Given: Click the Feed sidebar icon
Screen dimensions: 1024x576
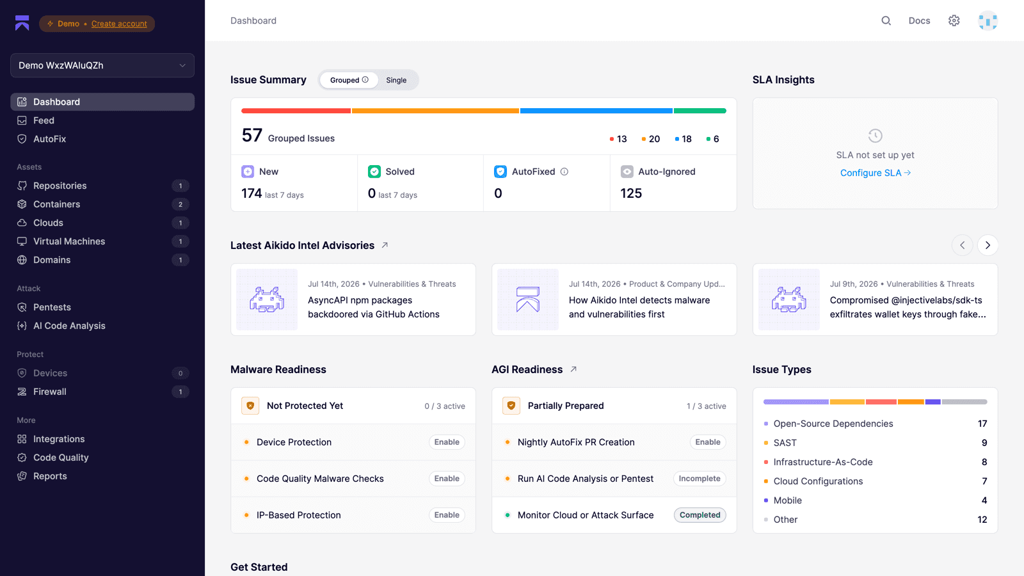Looking at the screenshot, I should (x=22, y=120).
